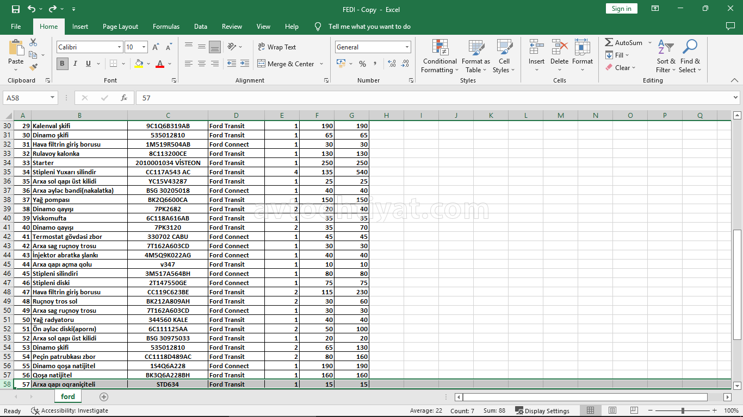Insert cells using Insert button
Image resolution: width=743 pixels, height=417 pixels.
click(536, 56)
